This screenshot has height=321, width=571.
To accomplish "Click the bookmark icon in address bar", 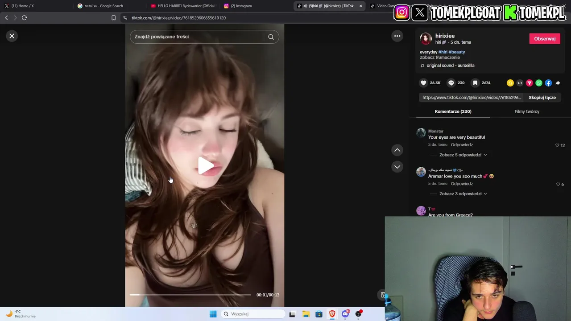I will (113, 18).
